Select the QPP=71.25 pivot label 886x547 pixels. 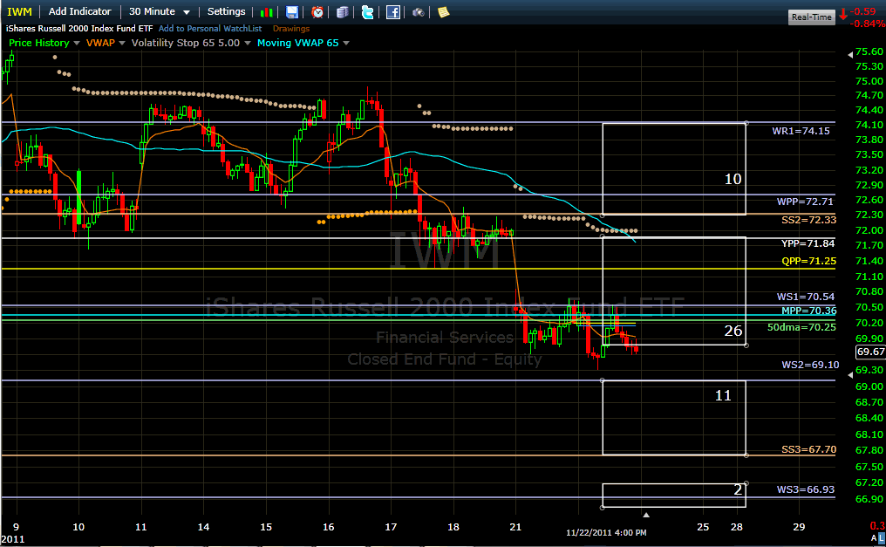tap(808, 261)
